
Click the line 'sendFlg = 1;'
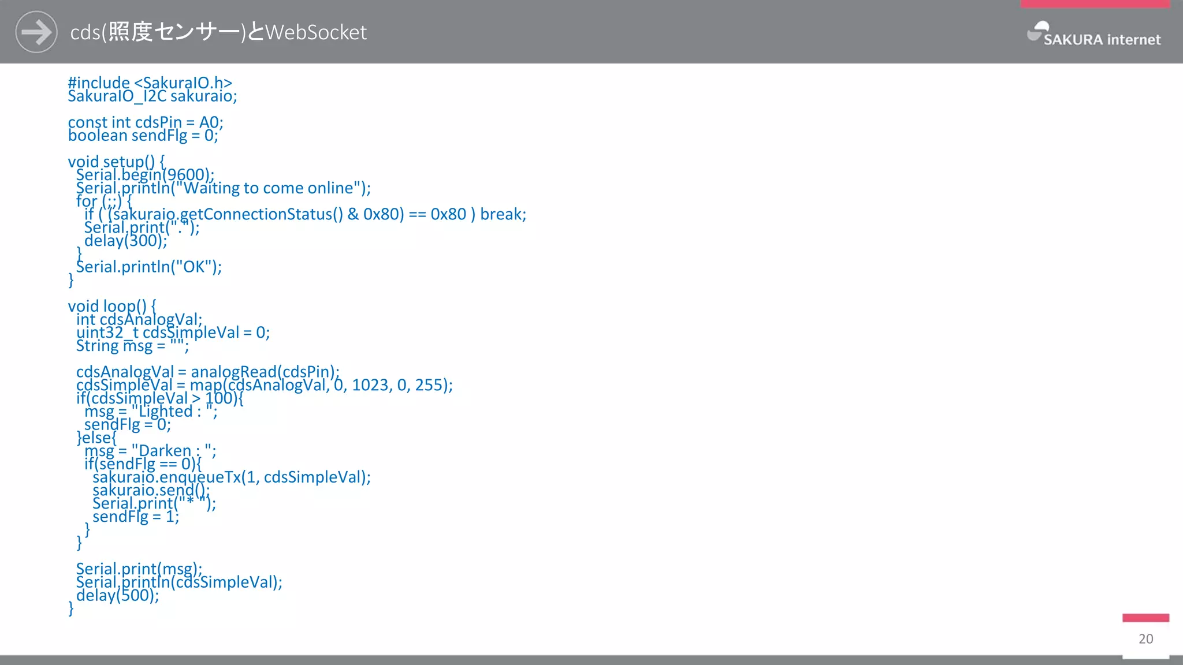(x=136, y=516)
